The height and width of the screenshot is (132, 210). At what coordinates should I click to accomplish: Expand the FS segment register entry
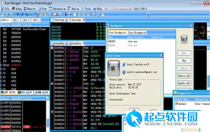1,81
